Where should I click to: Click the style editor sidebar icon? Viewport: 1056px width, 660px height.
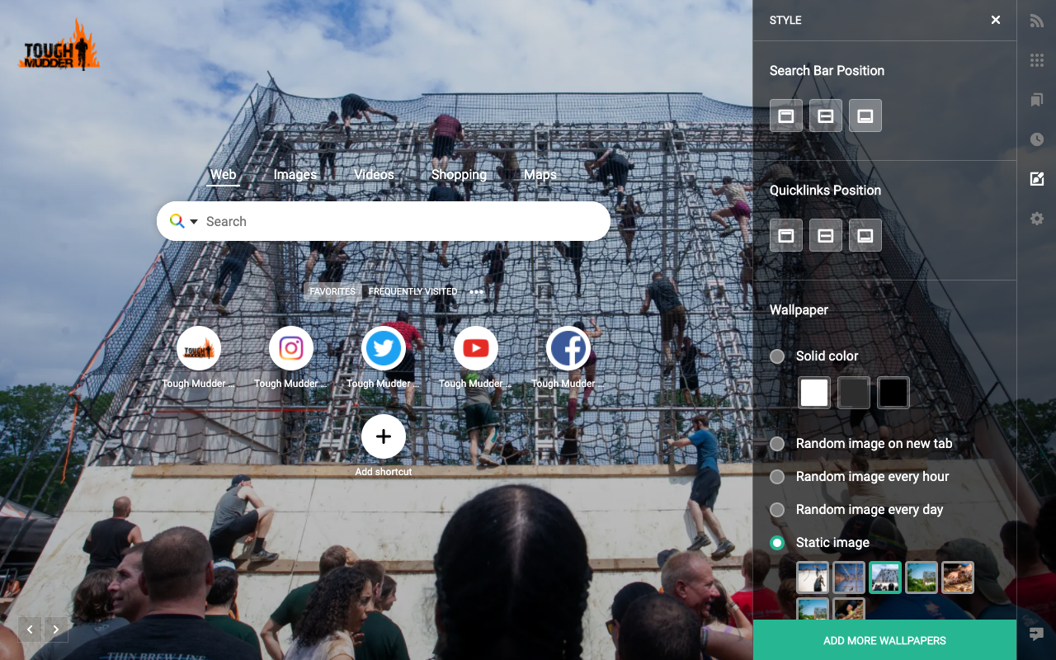pos(1037,179)
